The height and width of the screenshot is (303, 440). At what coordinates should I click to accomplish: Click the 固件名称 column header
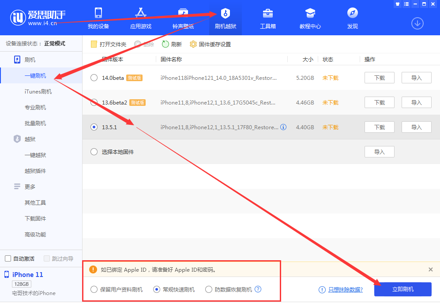(171, 59)
